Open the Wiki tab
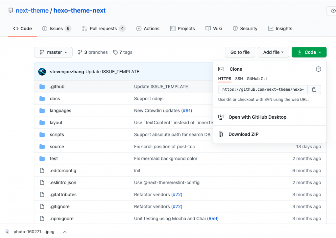 (214, 29)
